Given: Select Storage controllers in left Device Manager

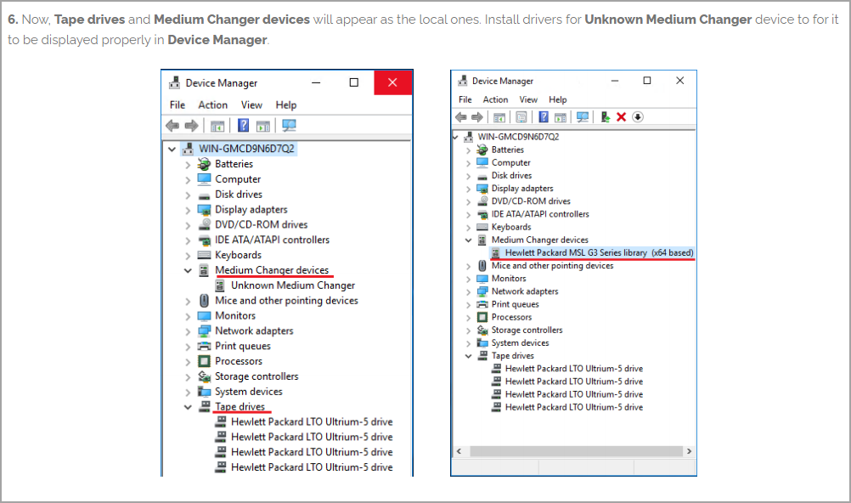Looking at the screenshot, I should [256, 376].
